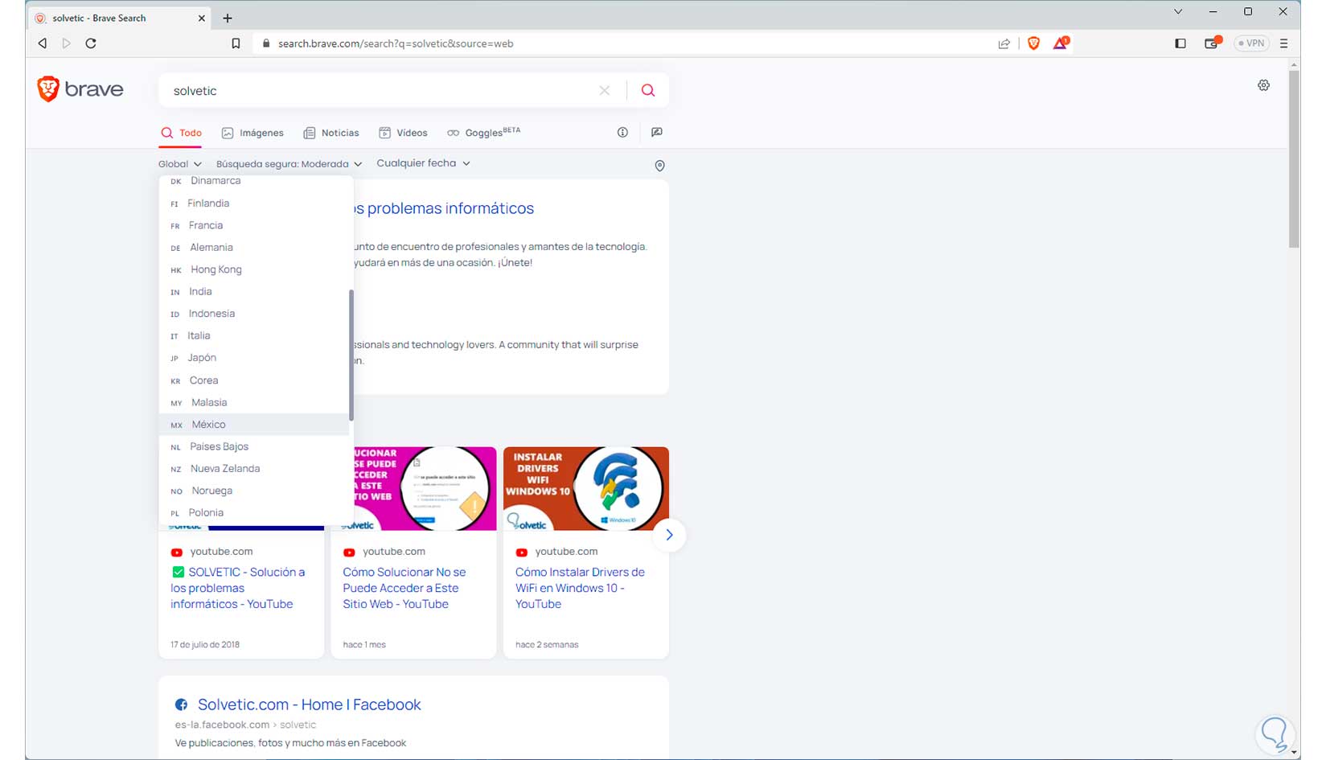Open search settings gear icon
The width and height of the screenshot is (1326, 760).
point(1264,85)
